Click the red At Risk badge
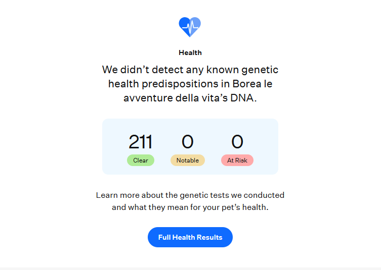381x270 pixels. (237, 160)
